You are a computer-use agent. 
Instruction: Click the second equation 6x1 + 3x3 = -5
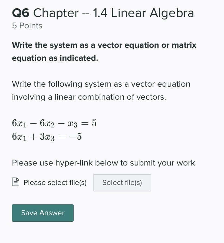pos(47,136)
